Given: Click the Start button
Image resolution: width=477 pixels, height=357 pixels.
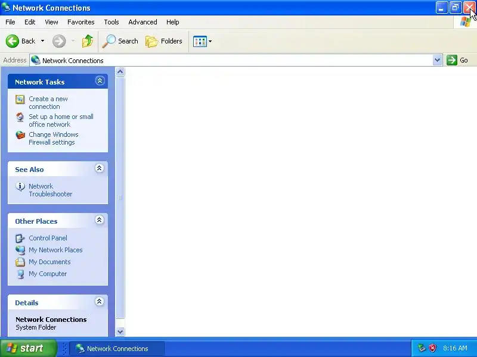Looking at the screenshot, I should (x=28, y=348).
